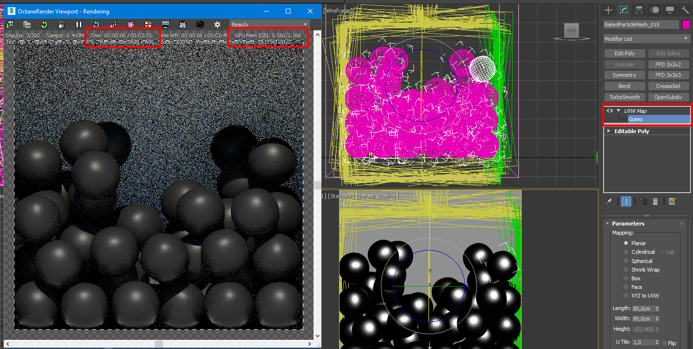693x349 pixels.
Task: Apply the OpenSubdiv modifier button
Action: (x=668, y=97)
